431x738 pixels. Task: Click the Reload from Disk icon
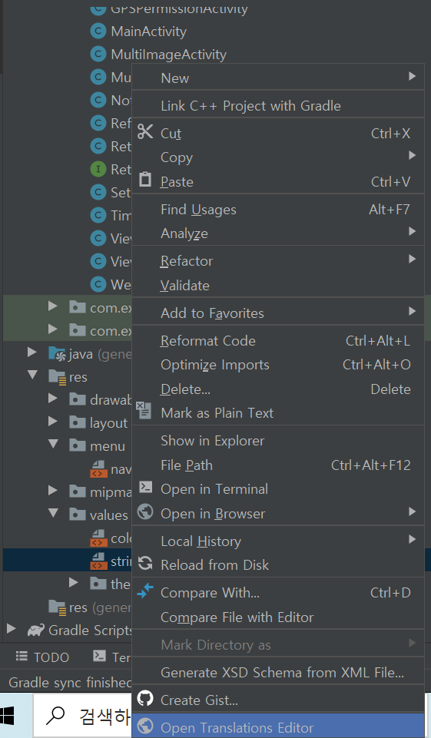coord(145,563)
